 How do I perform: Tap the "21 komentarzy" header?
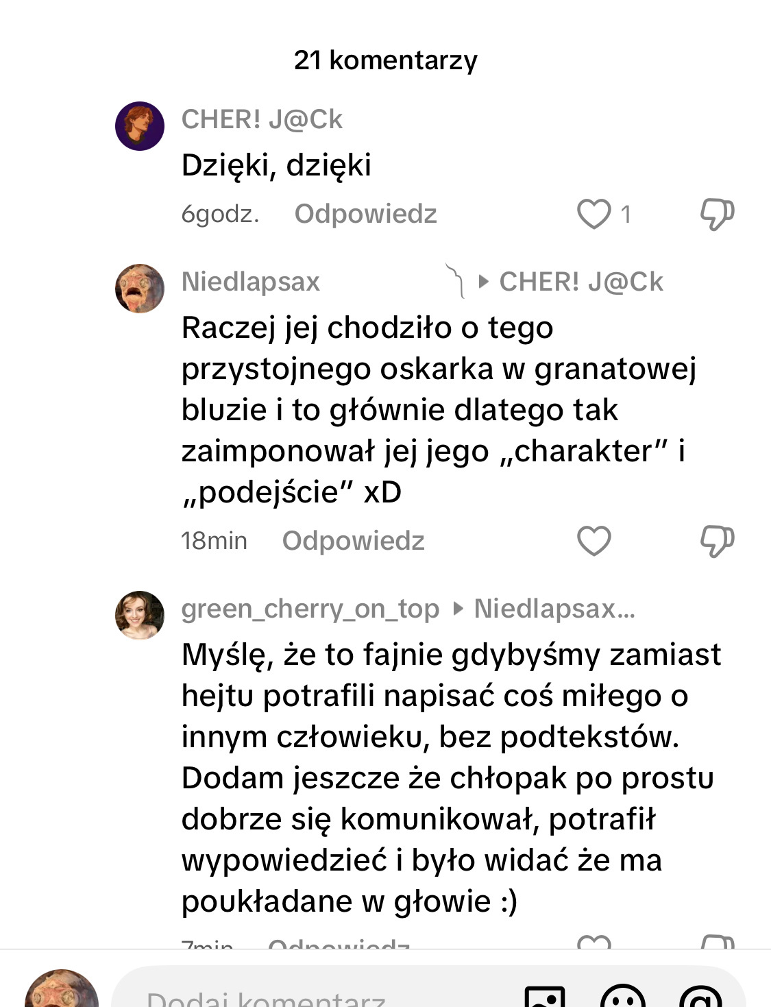coord(385,60)
